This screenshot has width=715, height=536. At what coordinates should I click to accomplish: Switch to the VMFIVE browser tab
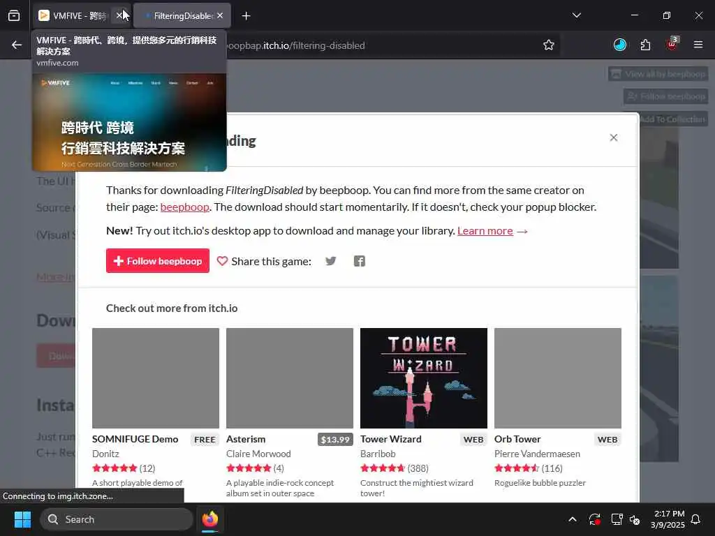pos(73,16)
